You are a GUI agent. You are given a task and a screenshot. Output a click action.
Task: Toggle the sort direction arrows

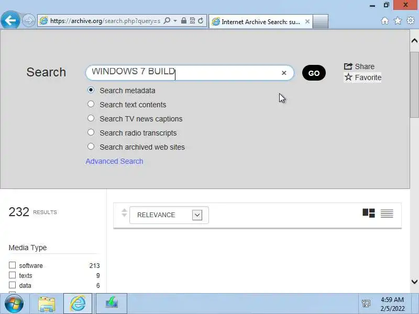coord(124,213)
